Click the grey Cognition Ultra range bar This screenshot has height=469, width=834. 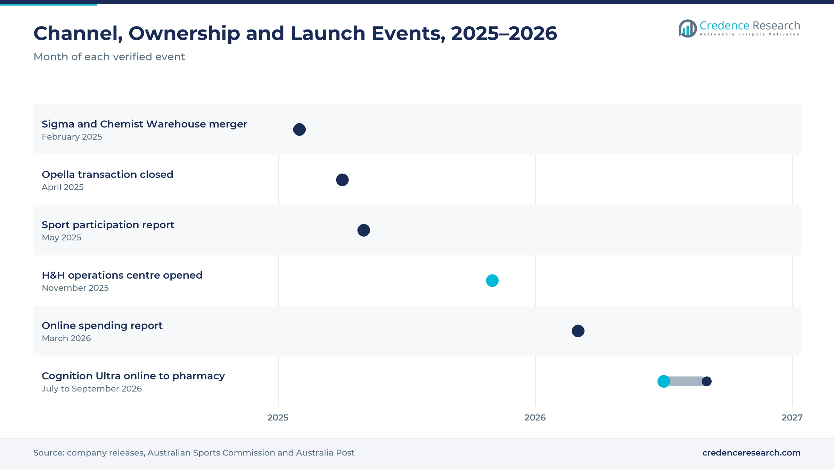pos(686,381)
